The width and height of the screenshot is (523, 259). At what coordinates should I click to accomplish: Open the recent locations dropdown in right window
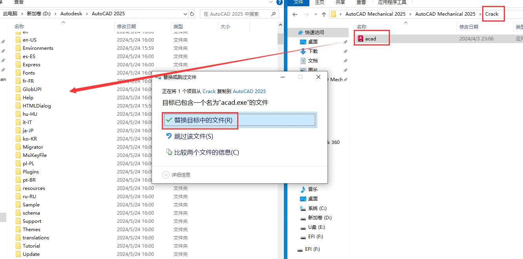tap(315, 14)
